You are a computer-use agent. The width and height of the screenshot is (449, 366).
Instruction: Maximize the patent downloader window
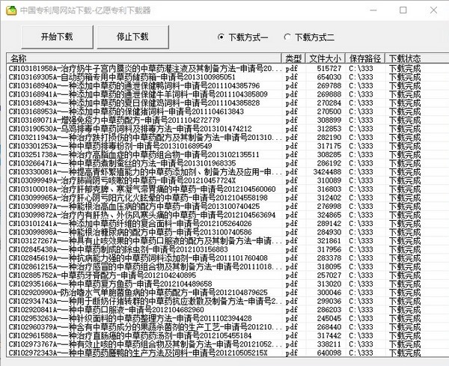403,10
